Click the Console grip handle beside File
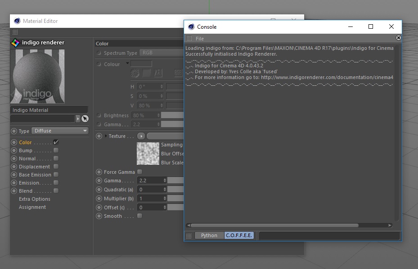Viewport: 418px width, 269px height. click(x=189, y=39)
